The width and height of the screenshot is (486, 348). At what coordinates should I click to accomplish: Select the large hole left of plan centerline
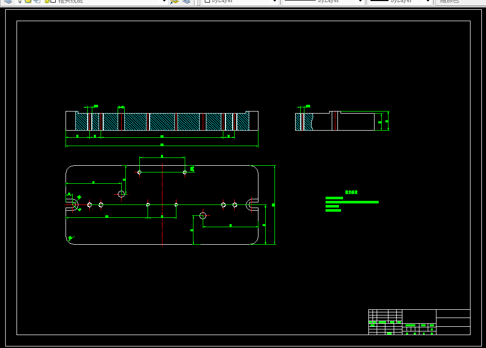[121, 194]
